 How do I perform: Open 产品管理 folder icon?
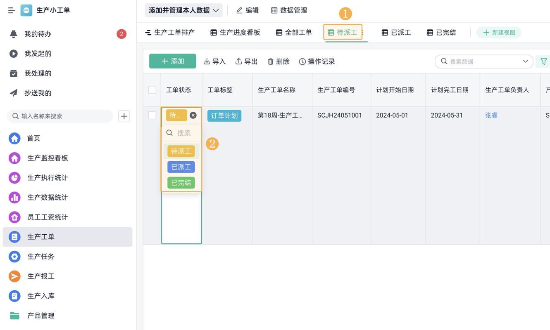14,316
